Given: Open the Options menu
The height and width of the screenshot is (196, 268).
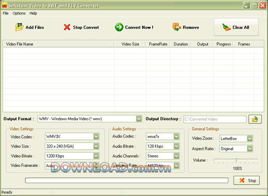Looking at the screenshot, I should pyautogui.click(x=19, y=13).
